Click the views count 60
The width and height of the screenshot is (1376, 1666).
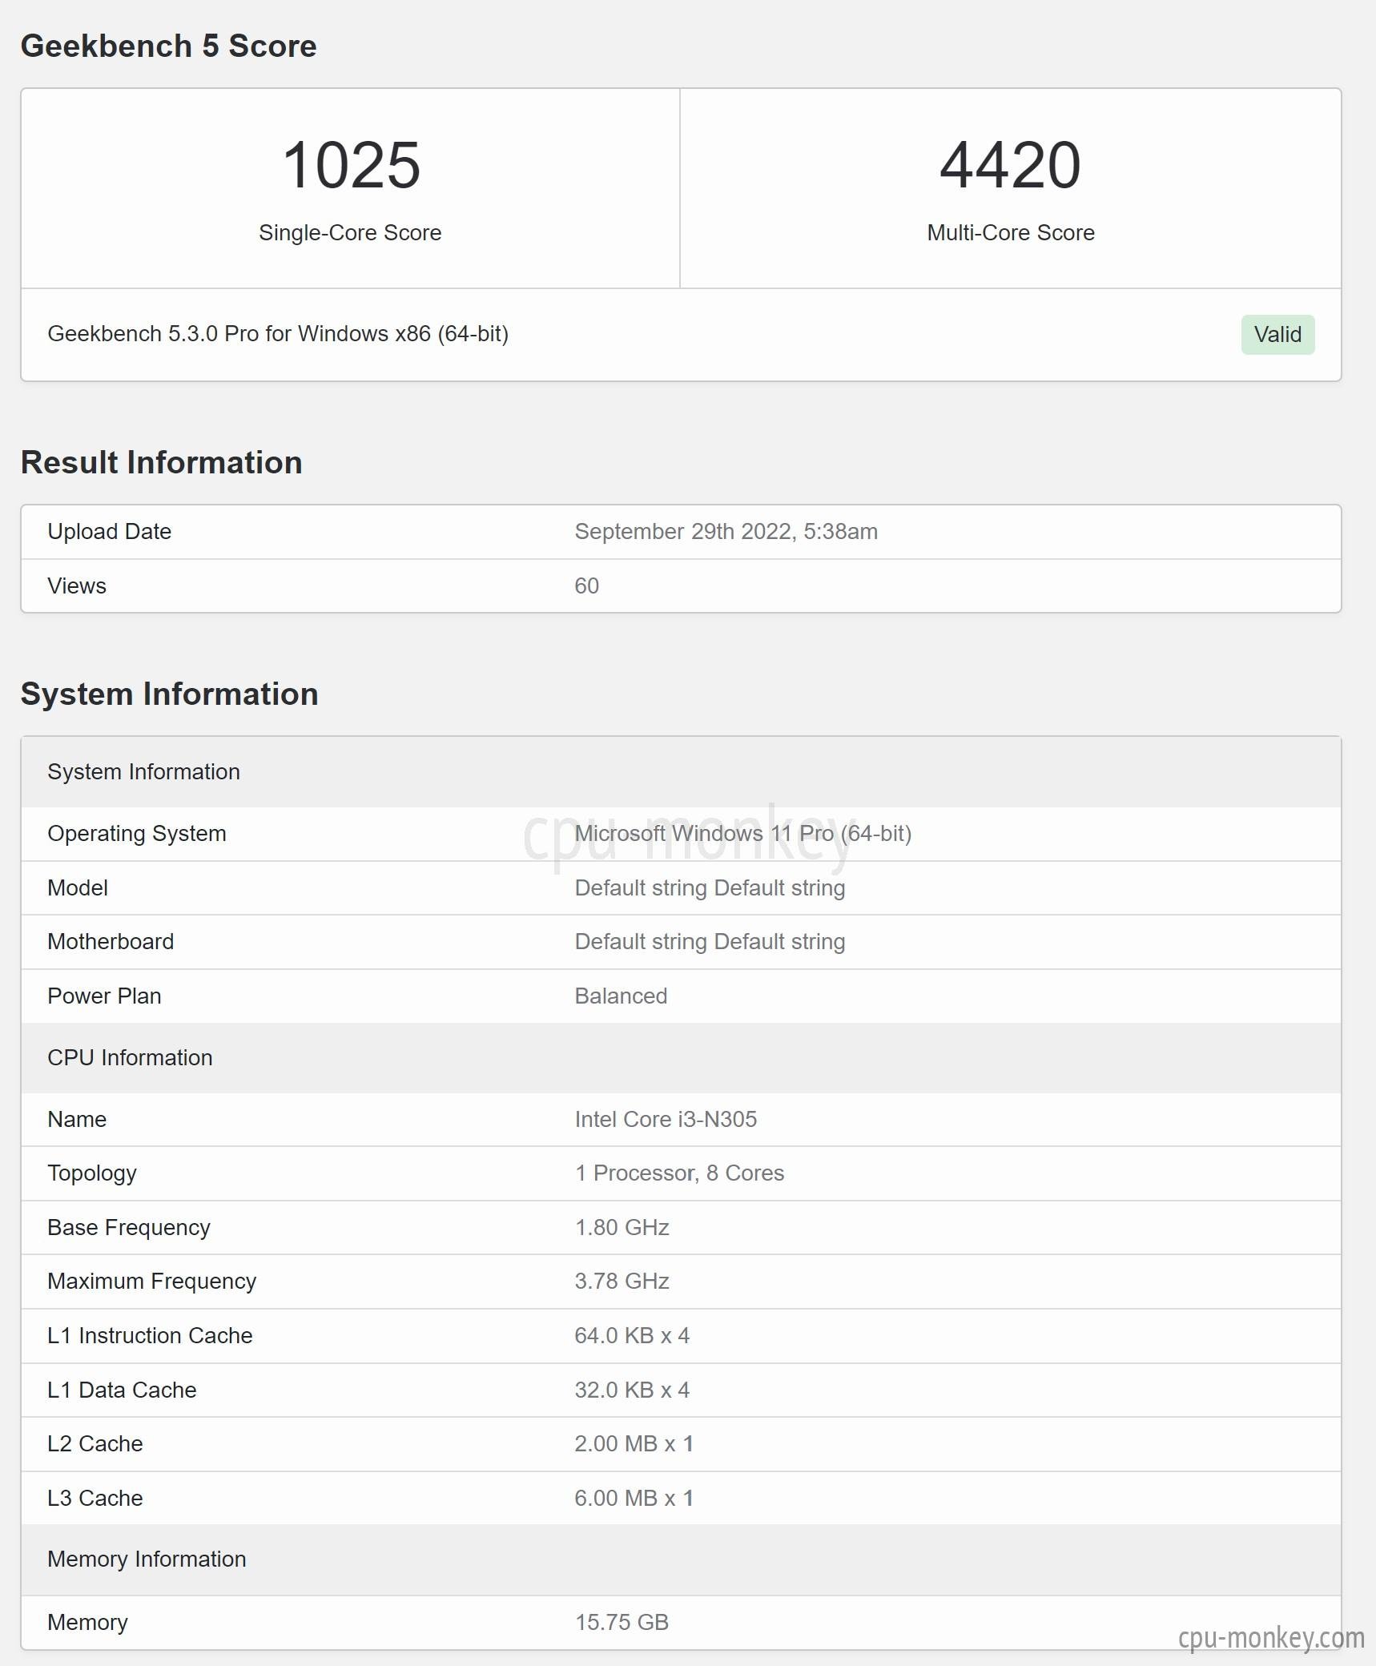coord(587,586)
